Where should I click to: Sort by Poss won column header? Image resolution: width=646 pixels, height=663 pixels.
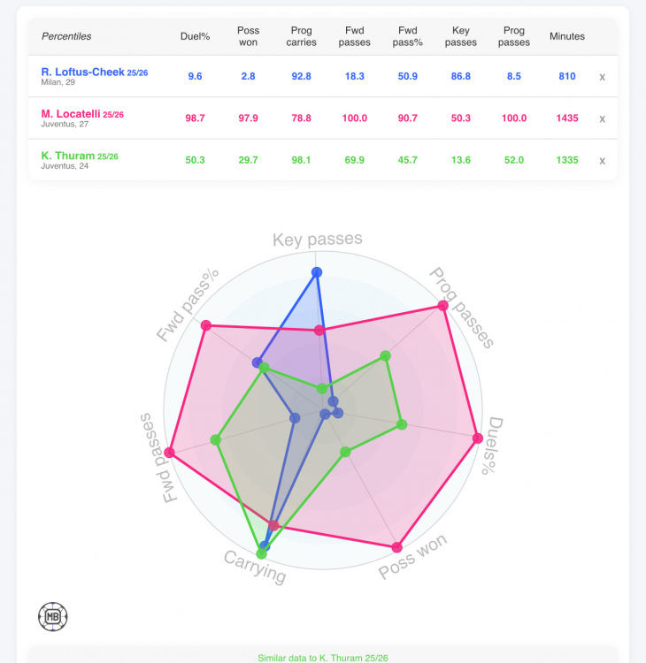[249, 36]
